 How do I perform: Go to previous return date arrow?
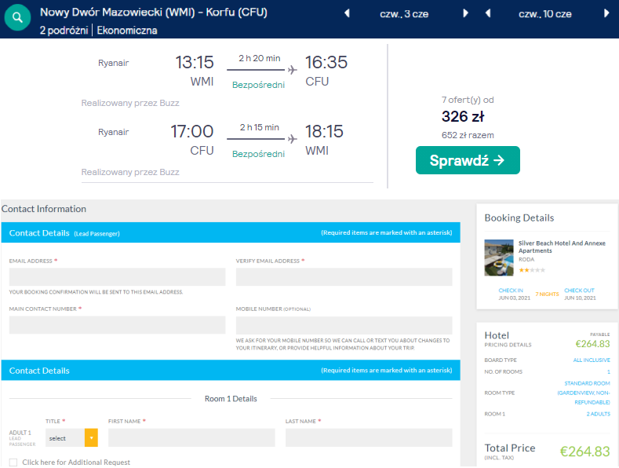[x=488, y=13]
